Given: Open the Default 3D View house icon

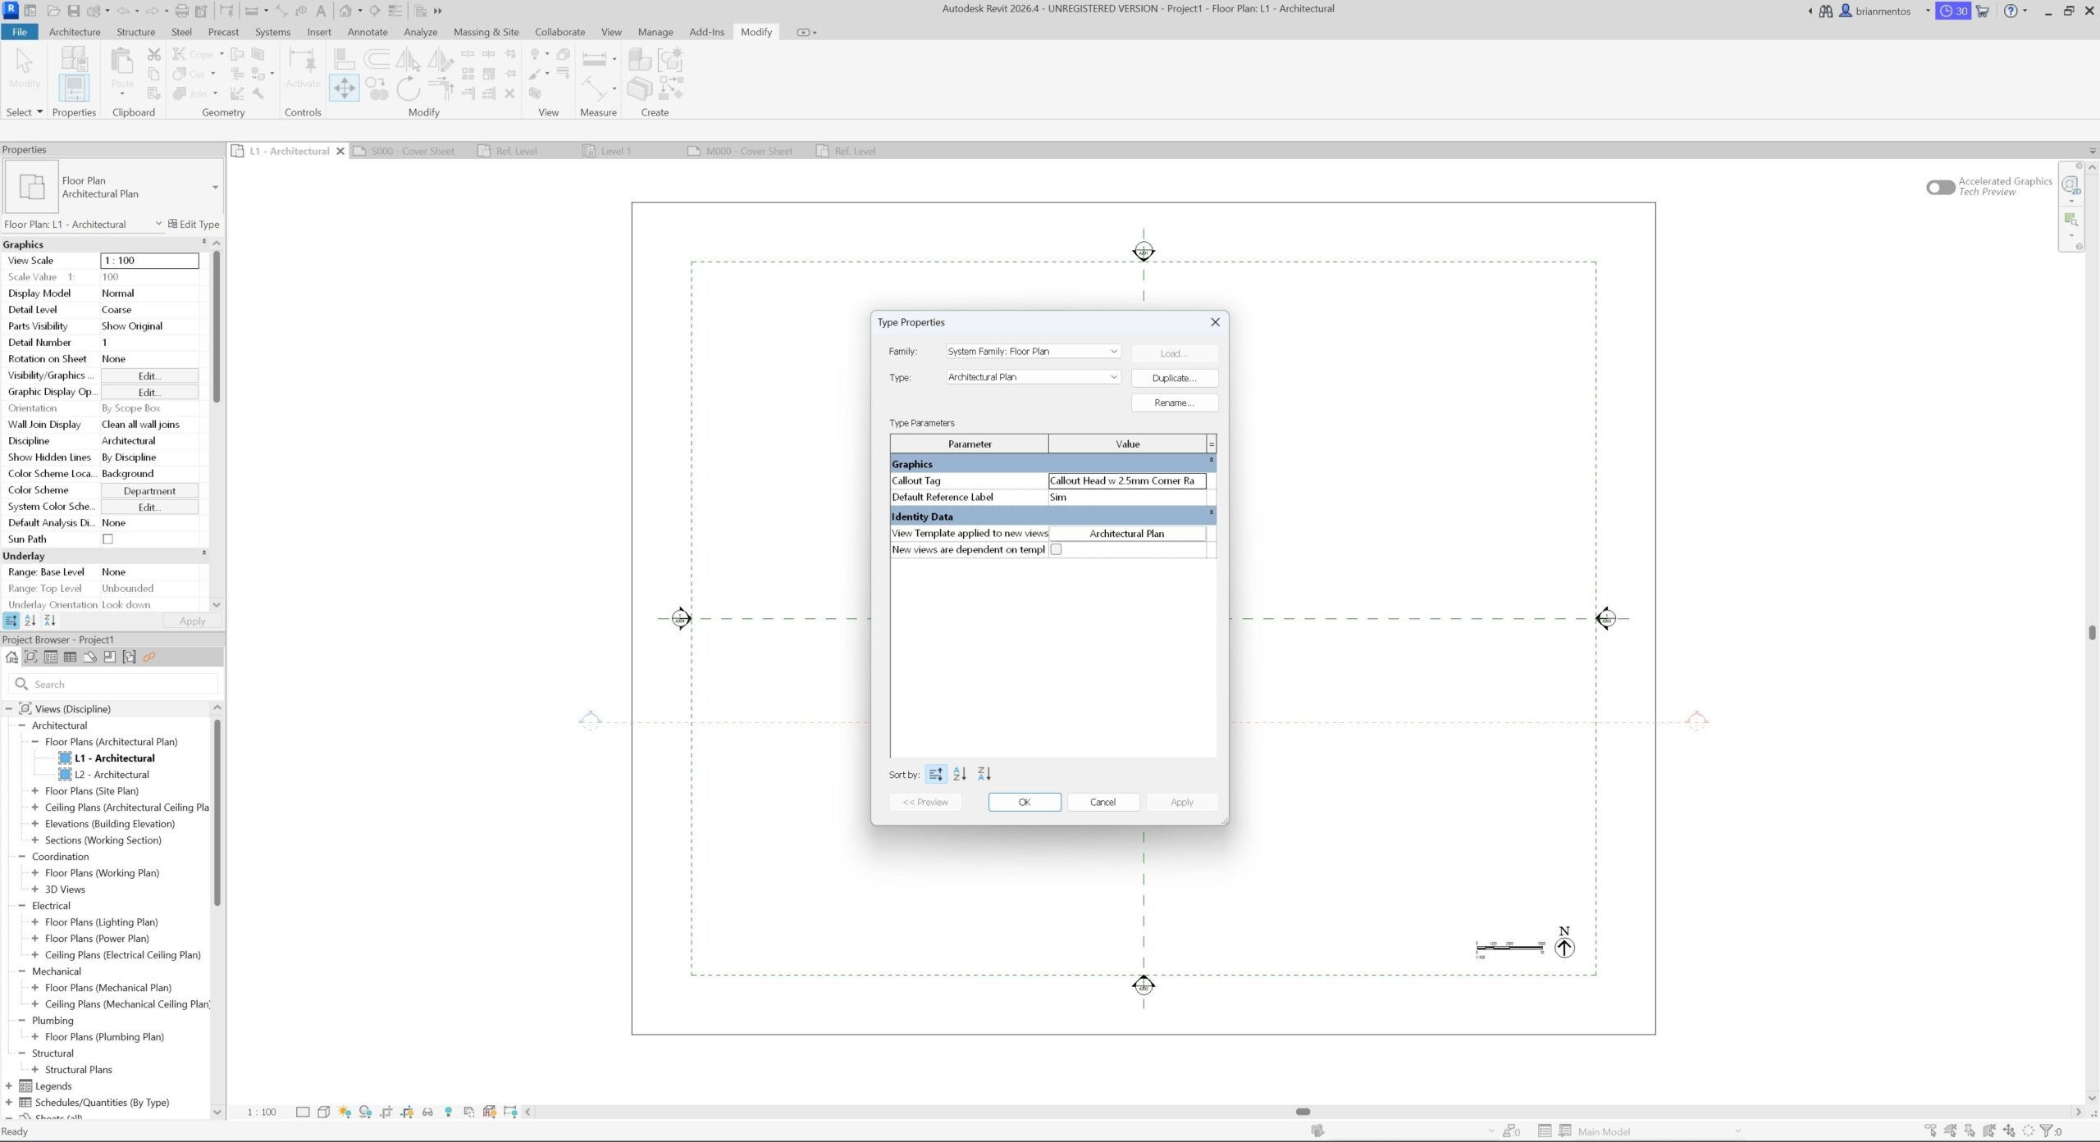Looking at the screenshot, I should (x=345, y=11).
